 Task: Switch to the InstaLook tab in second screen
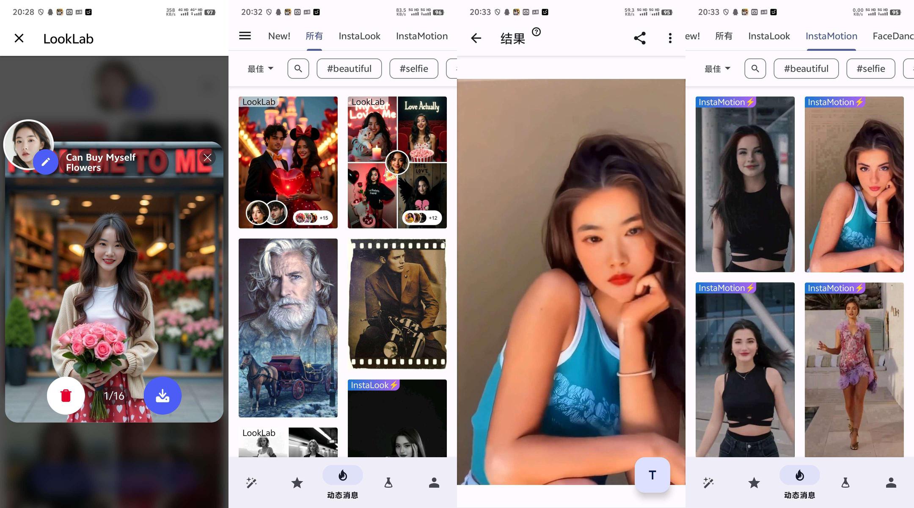coord(359,36)
